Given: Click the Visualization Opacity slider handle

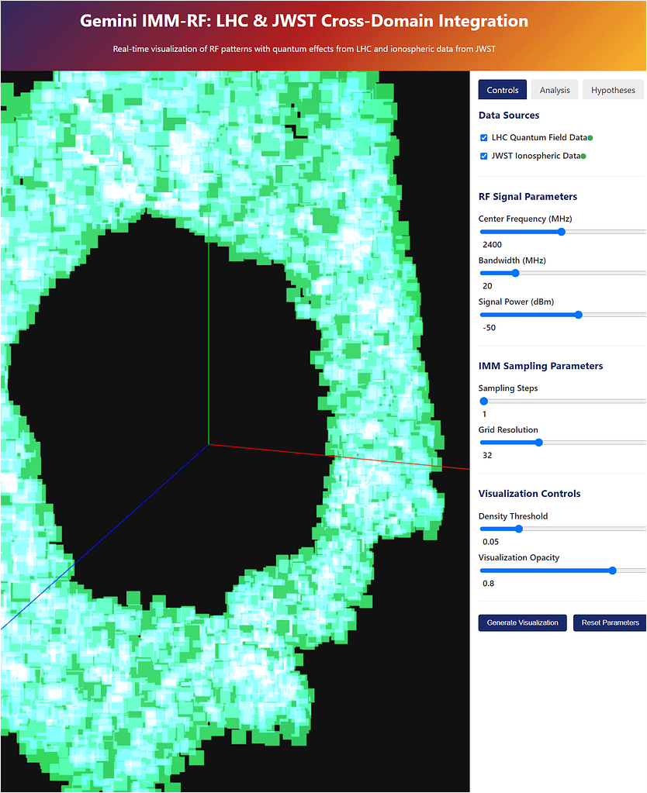Looking at the screenshot, I should [612, 571].
